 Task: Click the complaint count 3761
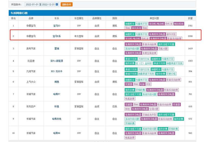pos(190,26)
